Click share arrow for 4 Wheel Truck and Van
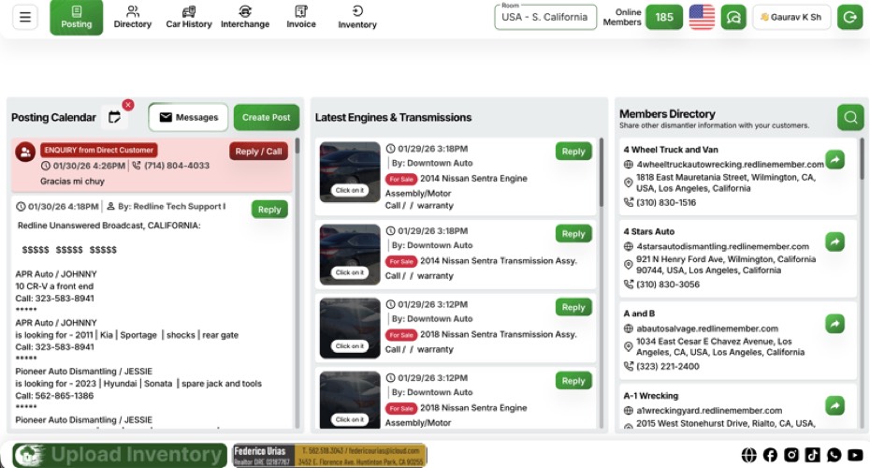The width and height of the screenshot is (870, 468). 834,160
